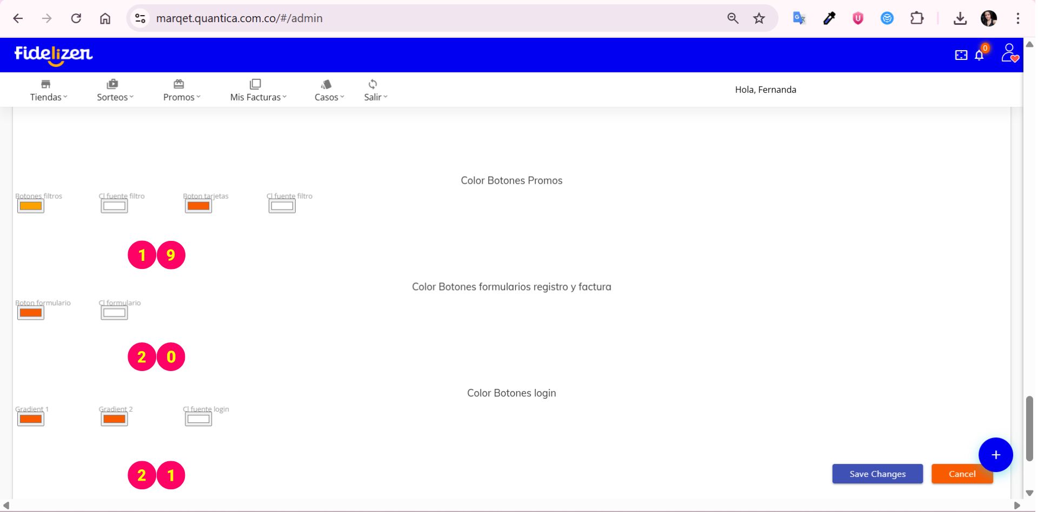Click the Google Translate extension icon
1038x512 pixels.
click(799, 18)
